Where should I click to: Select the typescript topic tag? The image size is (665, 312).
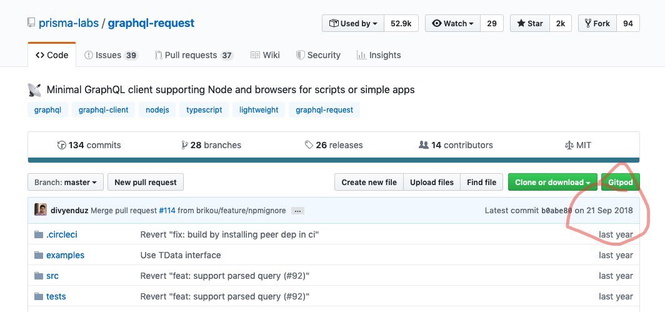tap(204, 109)
